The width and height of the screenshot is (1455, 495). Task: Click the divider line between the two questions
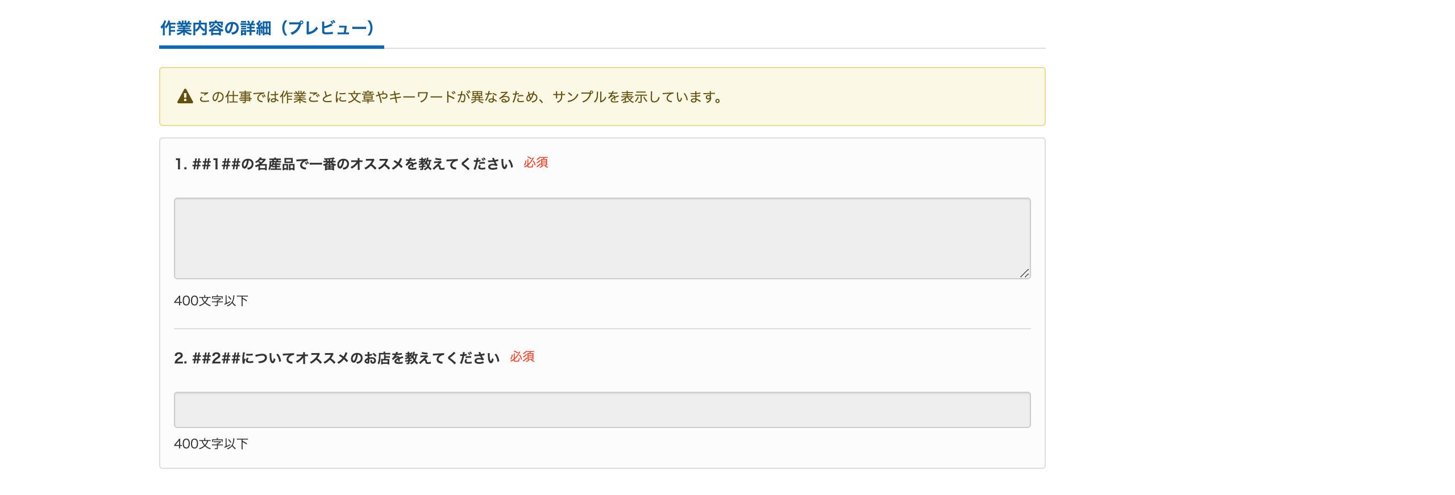click(601, 327)
